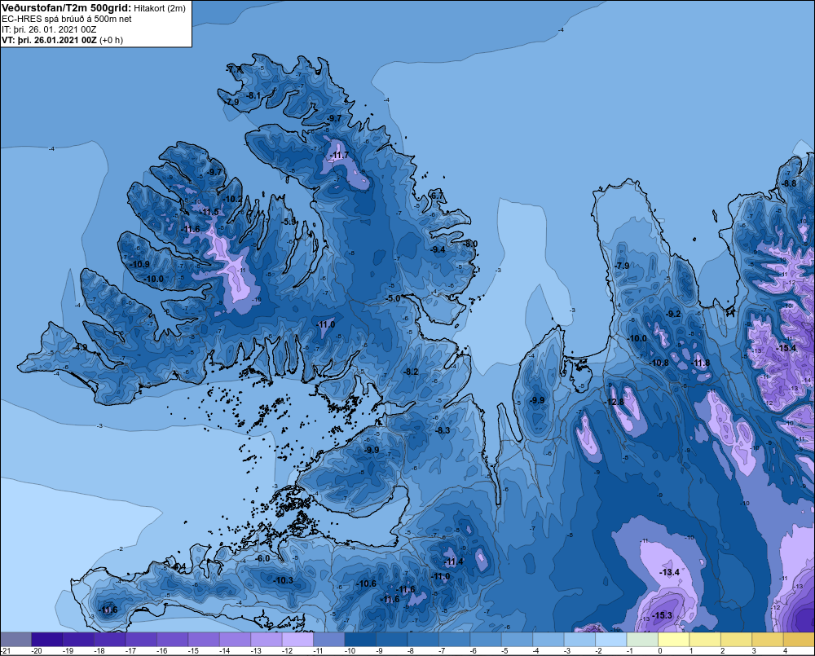Viewport: 815px width, 656px height.
Task: Click the orange-gold legend swatch above the 4 label
Action: coord(799,640)
